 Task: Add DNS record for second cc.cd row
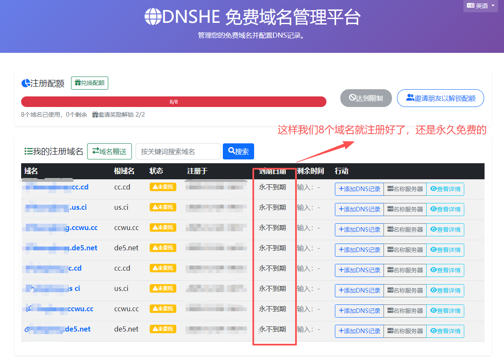point(359,270)
